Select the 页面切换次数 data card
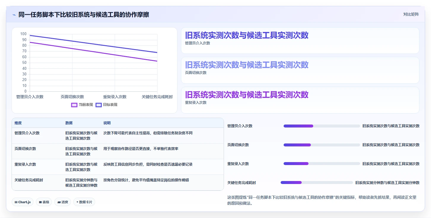The height and width of the screenshot is (218, 431). pos(300,70)
